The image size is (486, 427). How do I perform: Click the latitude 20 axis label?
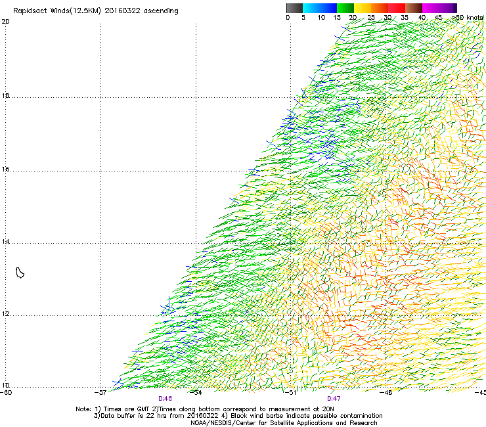(x=5, y=22)
